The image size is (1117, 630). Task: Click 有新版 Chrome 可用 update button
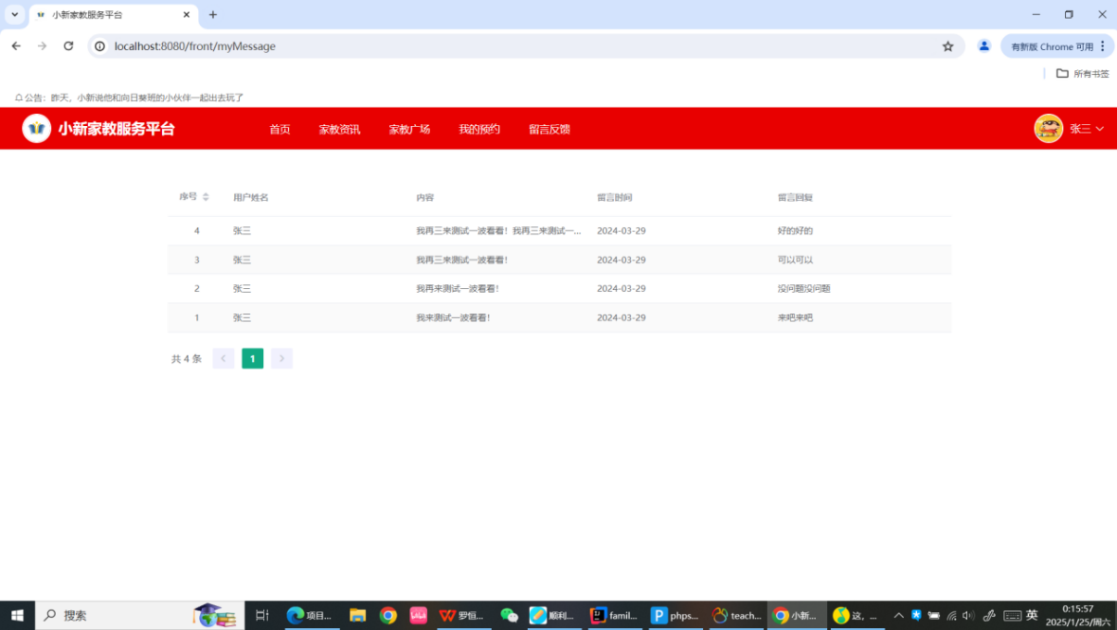[1052, 46]
